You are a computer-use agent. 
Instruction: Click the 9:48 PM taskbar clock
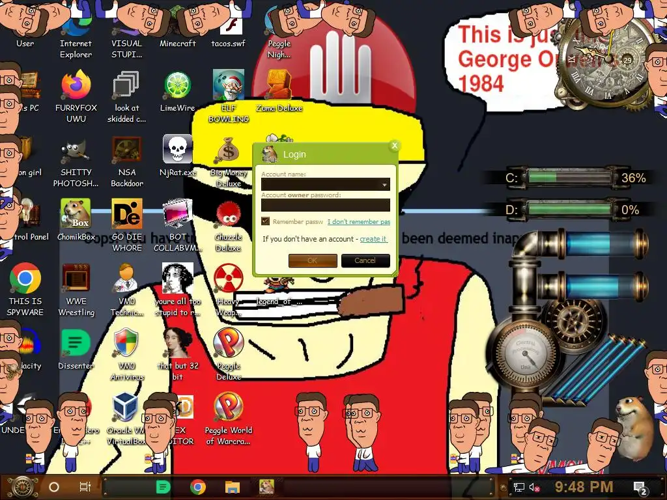584,487
